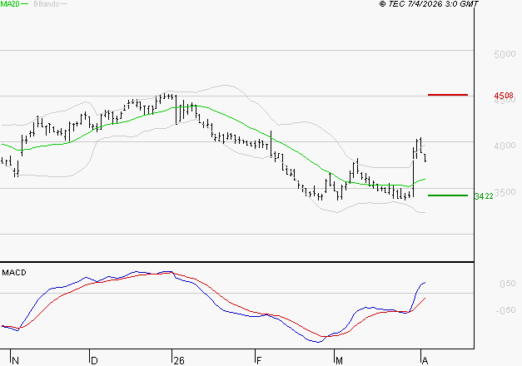Click the 26 year axis marker
522x366 pixels.
click(x=179, y=360)
